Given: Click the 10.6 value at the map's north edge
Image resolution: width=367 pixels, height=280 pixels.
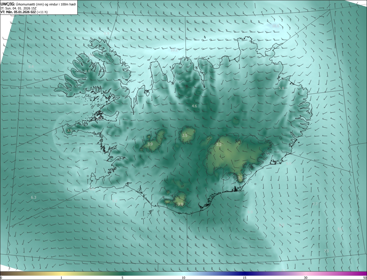Looking at the screenshot, I should (275, 26).
